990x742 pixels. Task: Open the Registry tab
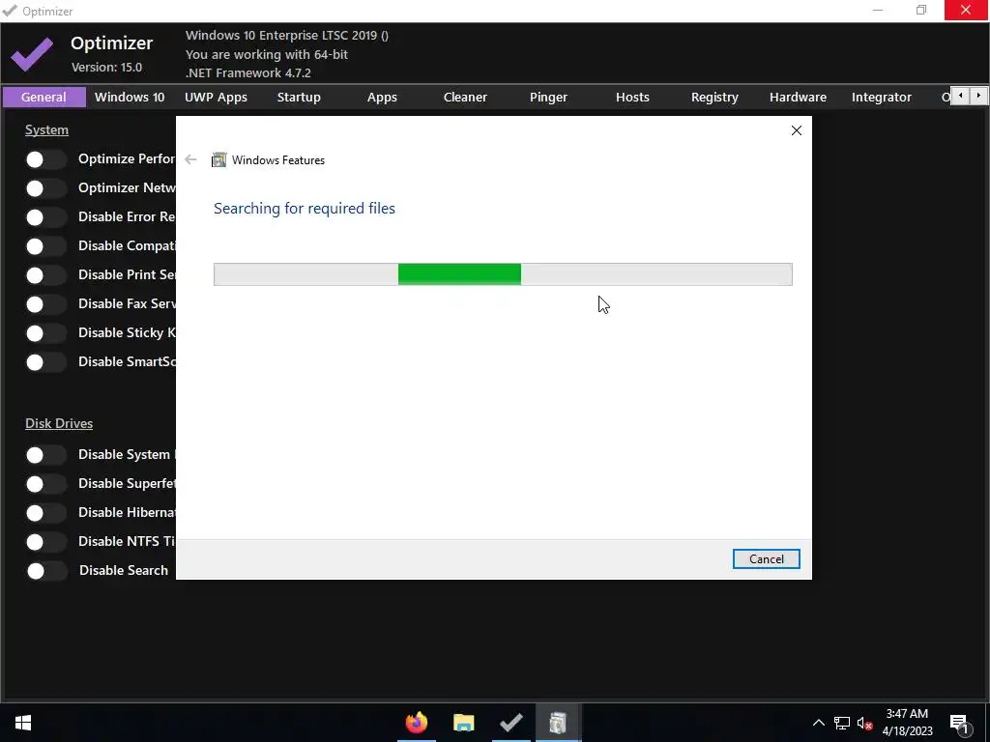[714, 98]
